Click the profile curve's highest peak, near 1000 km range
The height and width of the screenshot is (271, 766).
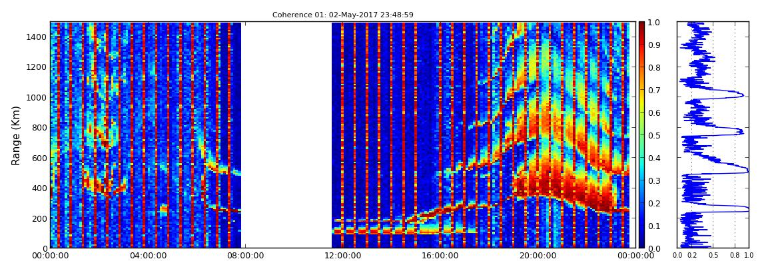click(x=743, y=95)
